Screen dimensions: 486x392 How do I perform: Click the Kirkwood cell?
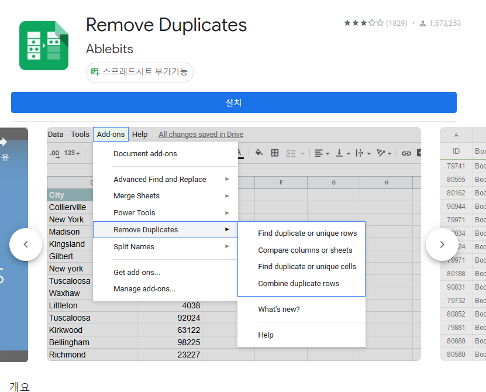pyautogui.click(x=92, y=330)
